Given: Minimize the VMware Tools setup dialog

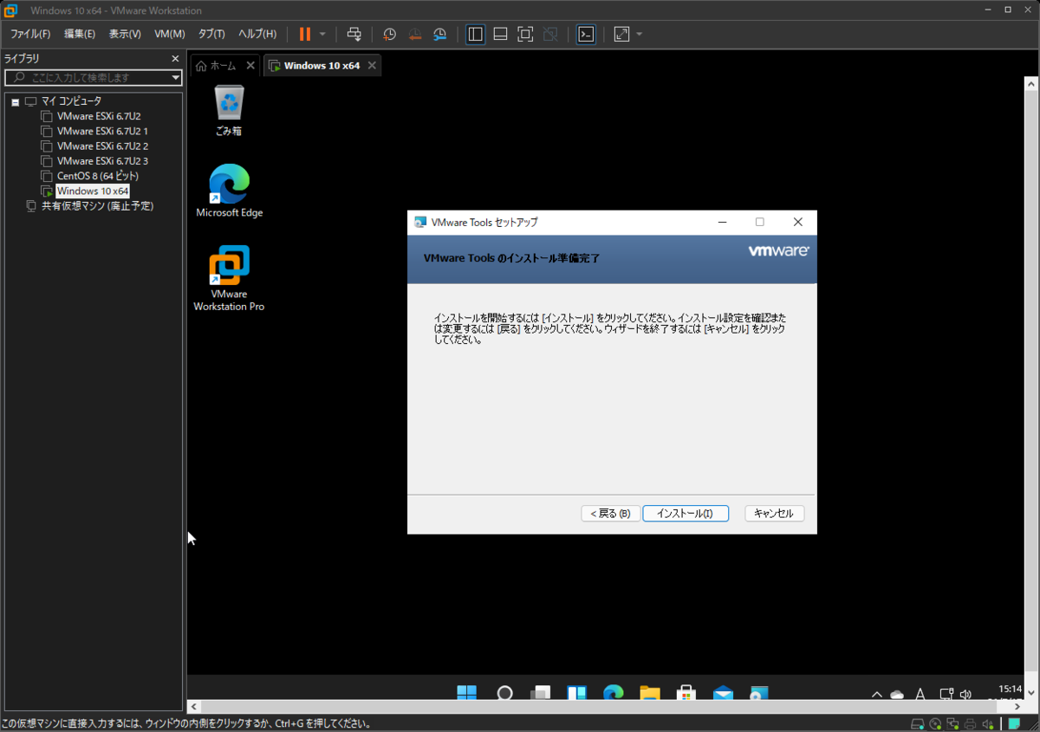Looking at the screenshot, I should 723,223.
